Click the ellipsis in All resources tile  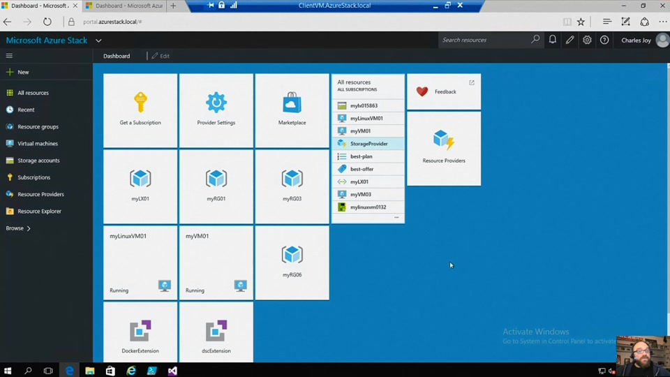pos(396,218)
